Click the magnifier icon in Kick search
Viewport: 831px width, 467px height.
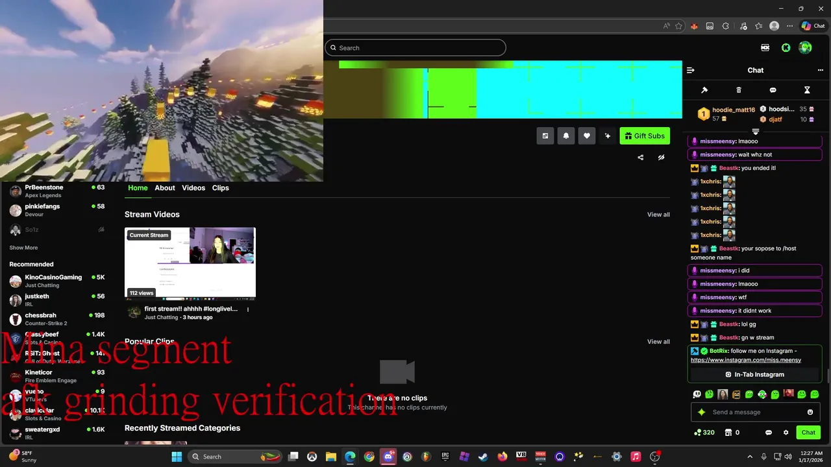coord(333,47)
